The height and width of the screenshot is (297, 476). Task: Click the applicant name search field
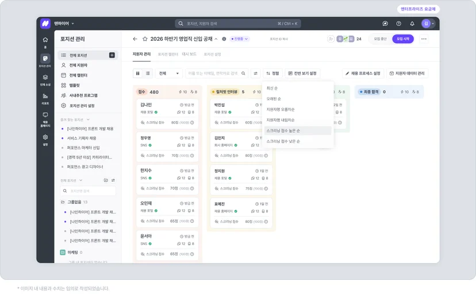[x=217, y=73]
